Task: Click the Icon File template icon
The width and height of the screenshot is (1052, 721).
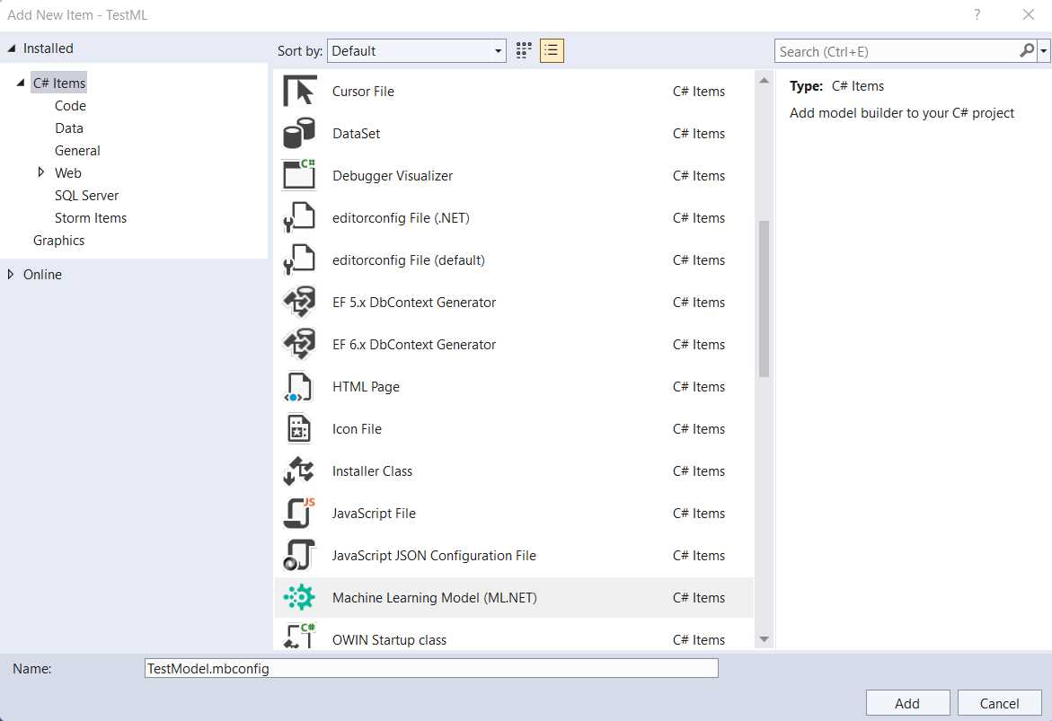Action: 299,428
